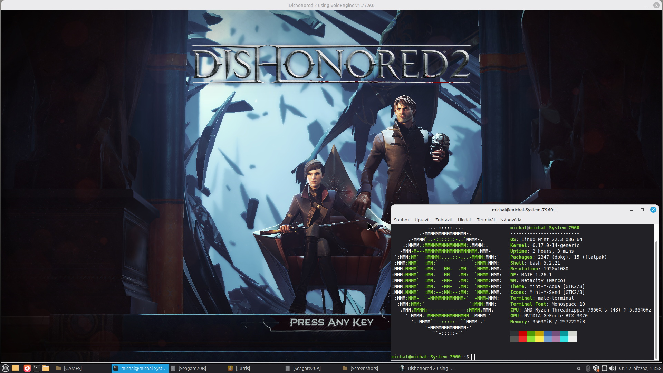Open the Nápověda help menu

tap(510, 220)
